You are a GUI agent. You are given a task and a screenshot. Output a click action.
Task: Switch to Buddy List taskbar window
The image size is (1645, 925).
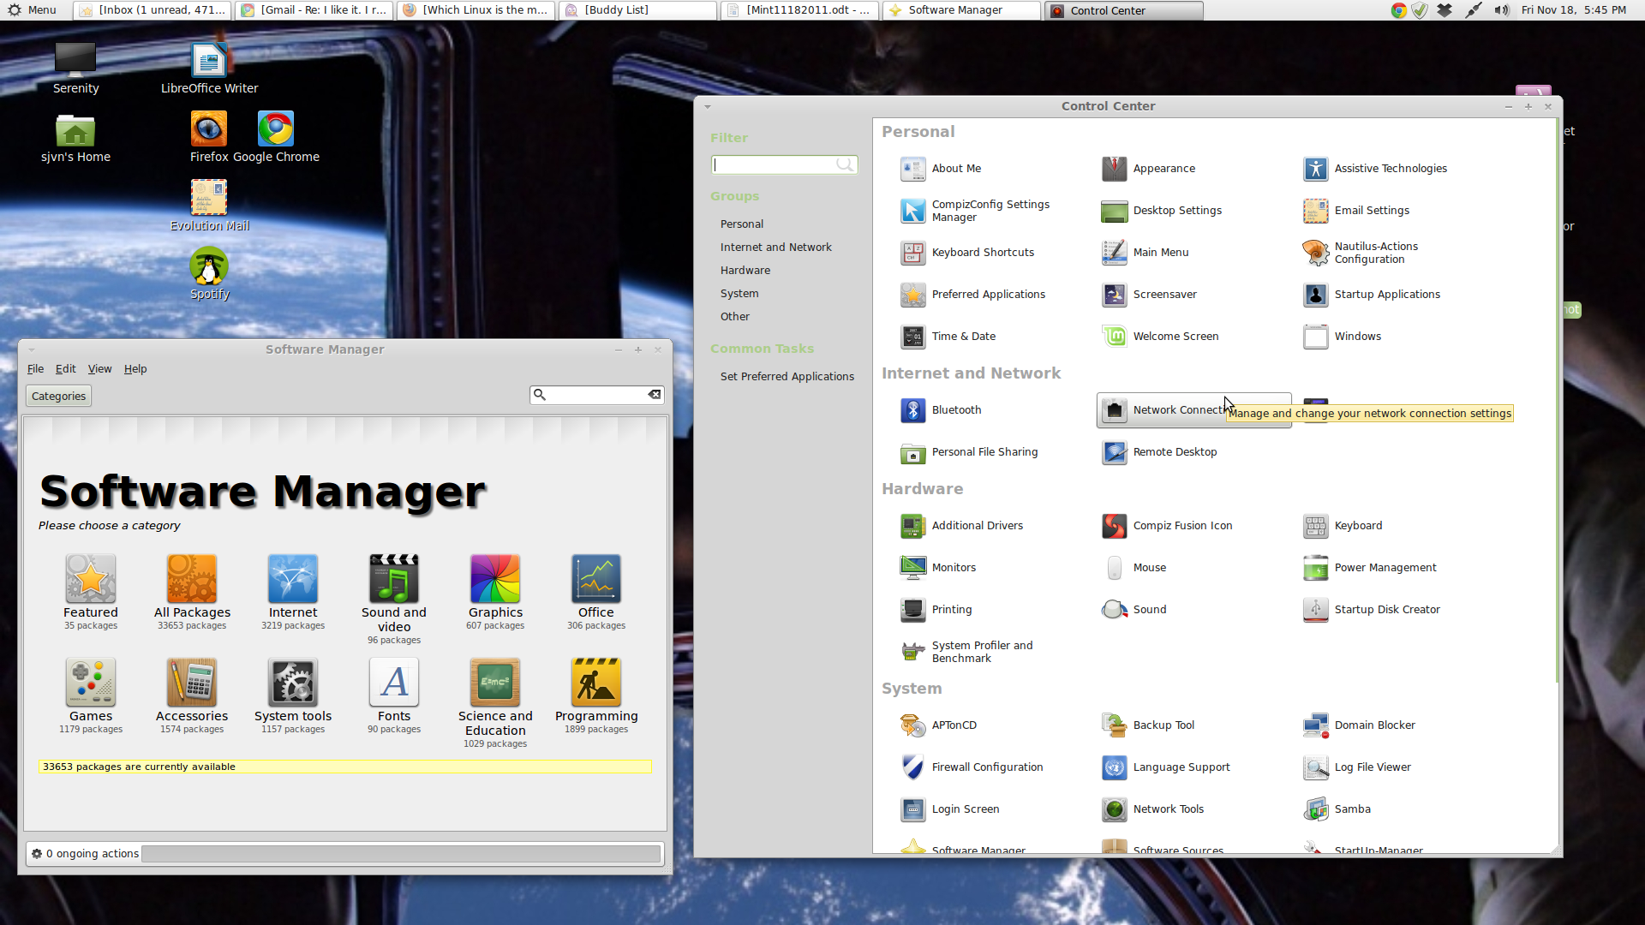tap(637, 10)
